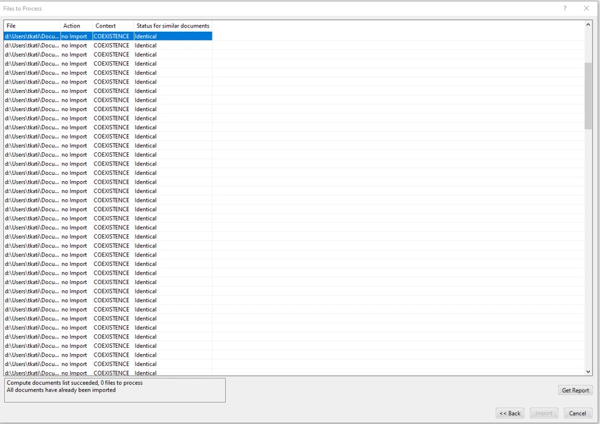Viewport: 600px width, 424px height.
Task: Click 'All documents have already been imported' text
Action: point(61,390)
